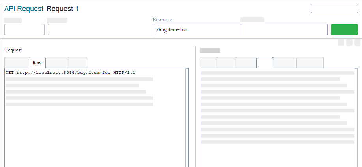Select the highlighted fourth tab in the response panel
Viewport: 362px width, 167px height.
click(265, 63)
